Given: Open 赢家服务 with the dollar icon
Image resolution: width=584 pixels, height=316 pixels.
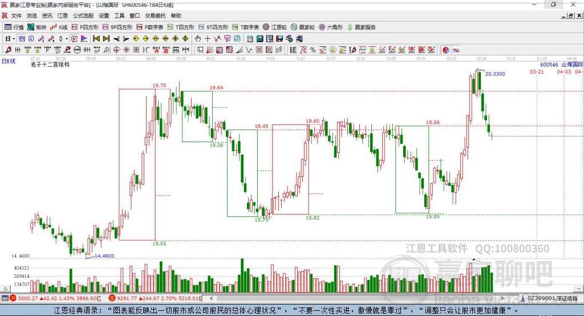Looking at the screenshot, I should 361,27.
